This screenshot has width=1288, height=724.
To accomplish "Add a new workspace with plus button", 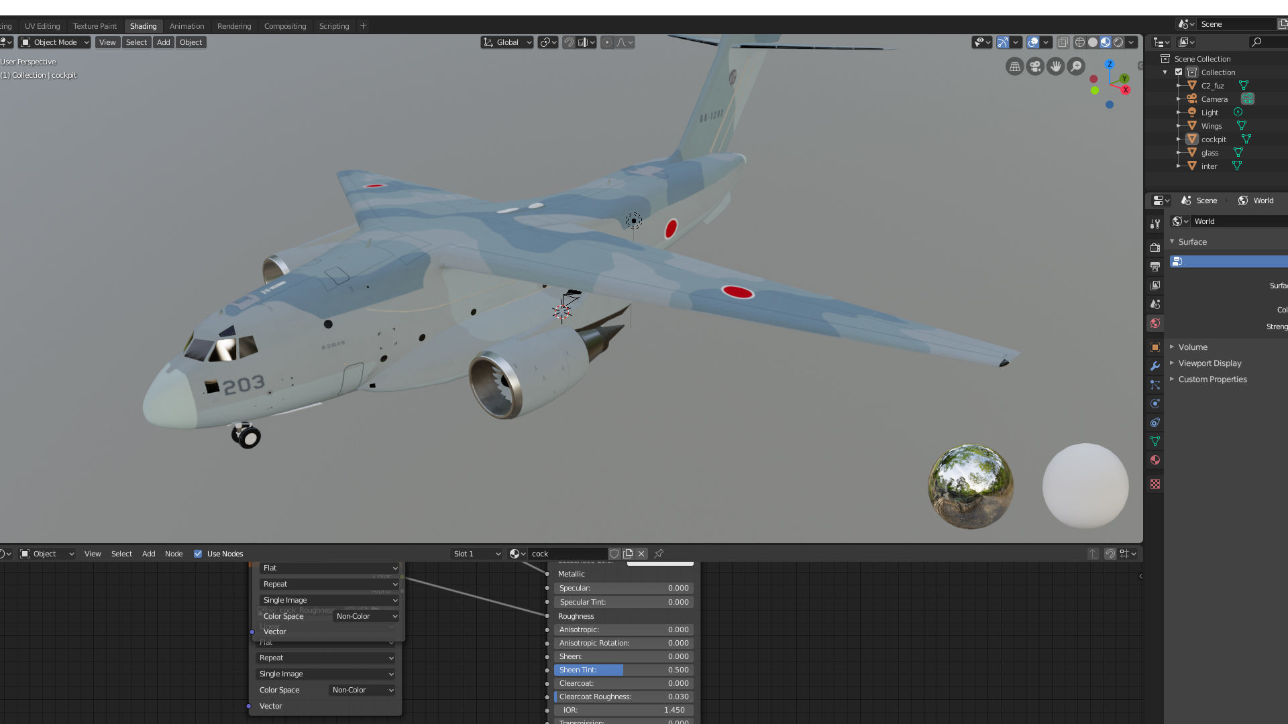I will [x=364, y=26].
